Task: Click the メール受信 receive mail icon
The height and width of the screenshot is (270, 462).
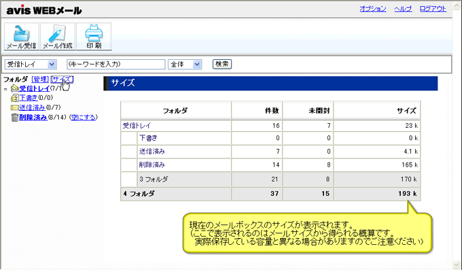Action: click(x=22, y=37)
